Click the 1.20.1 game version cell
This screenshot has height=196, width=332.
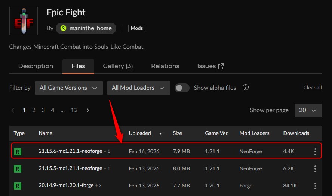coord(212,186)
